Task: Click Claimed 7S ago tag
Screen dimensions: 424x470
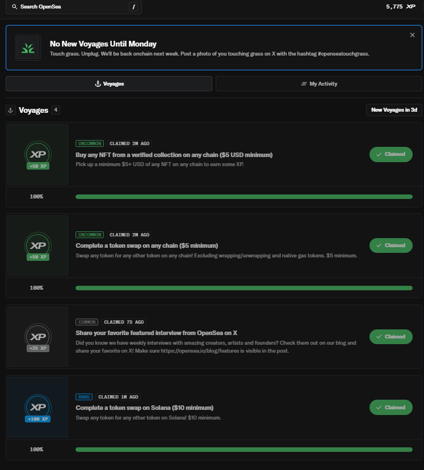Action: 124,322
